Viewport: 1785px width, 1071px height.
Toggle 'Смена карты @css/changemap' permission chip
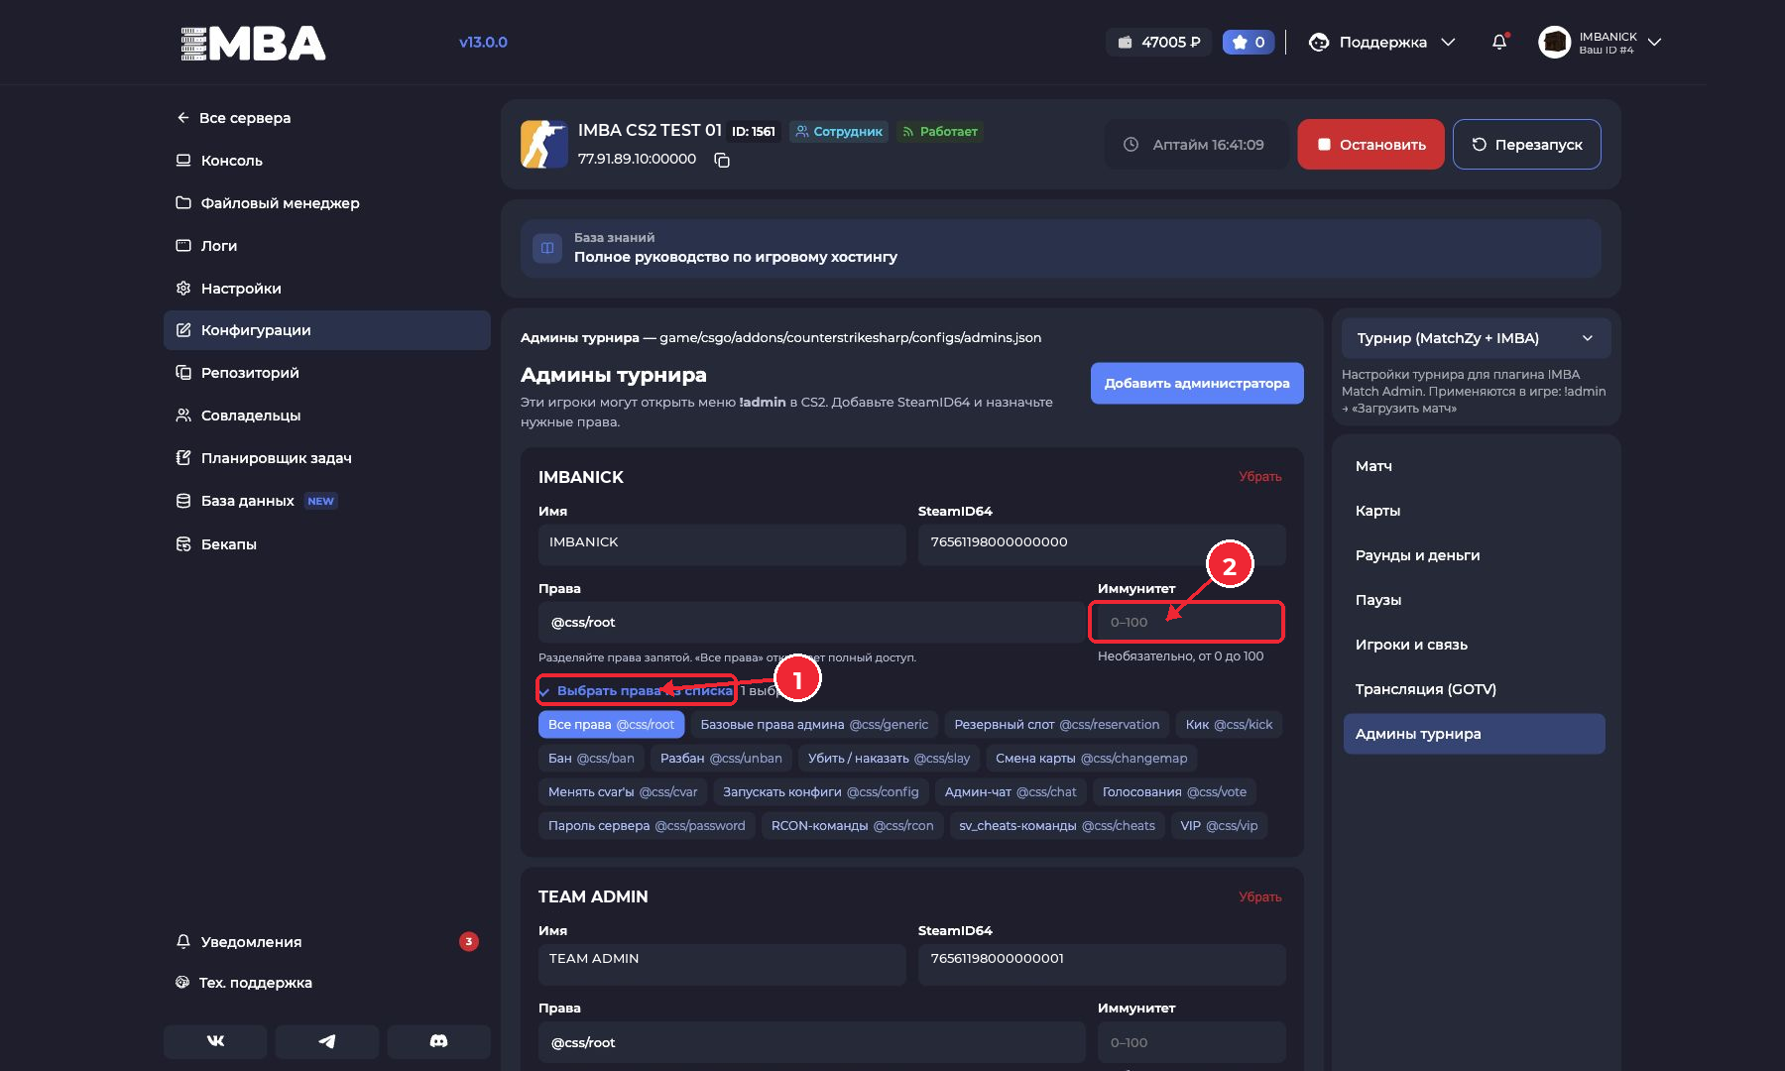1091,759
